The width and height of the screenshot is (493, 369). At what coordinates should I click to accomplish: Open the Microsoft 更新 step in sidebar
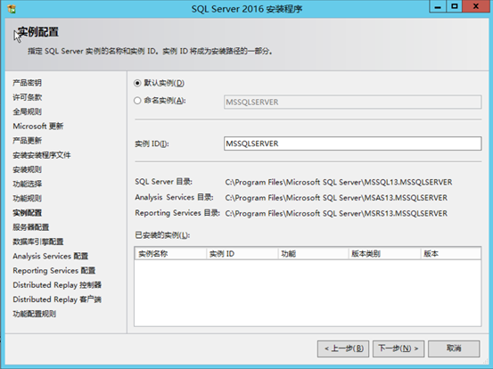(x=38, y=126)
